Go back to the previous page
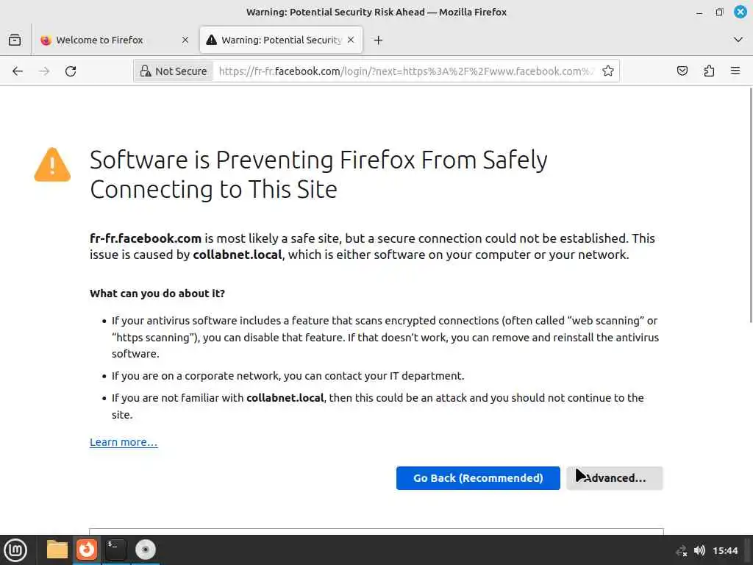This screenshot has width=753, height=565. coord(18,71)
